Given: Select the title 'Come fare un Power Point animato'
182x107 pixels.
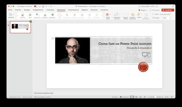Looking at the screenshot, I should tap(125, 44).
